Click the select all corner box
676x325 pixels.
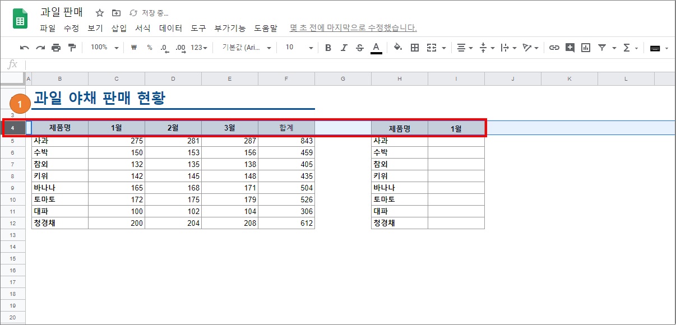click(x=12, y=79)
